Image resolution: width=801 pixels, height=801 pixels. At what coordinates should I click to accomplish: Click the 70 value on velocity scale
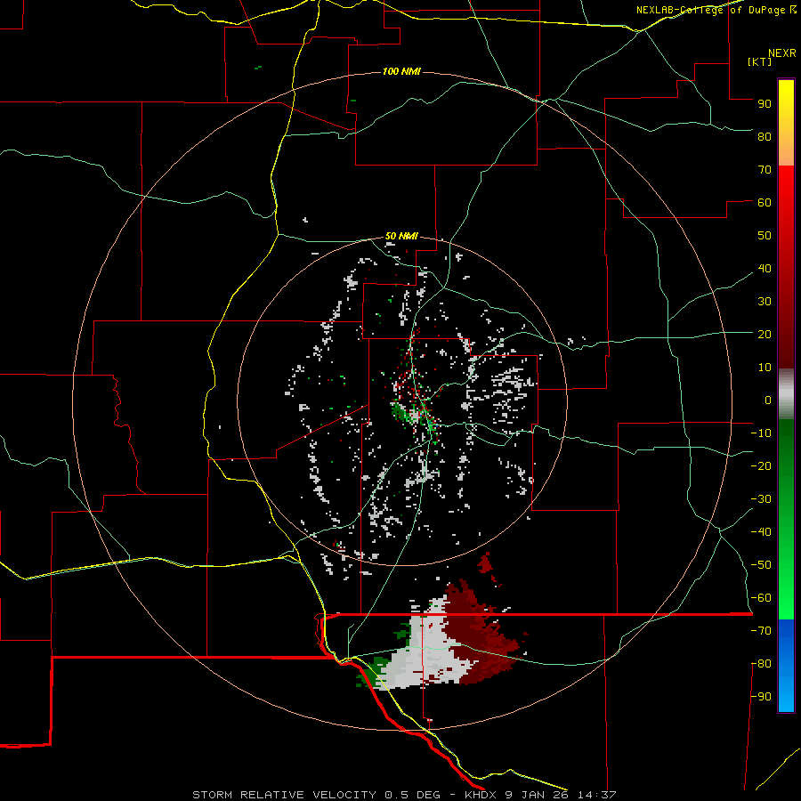click(x=765, y=170)
